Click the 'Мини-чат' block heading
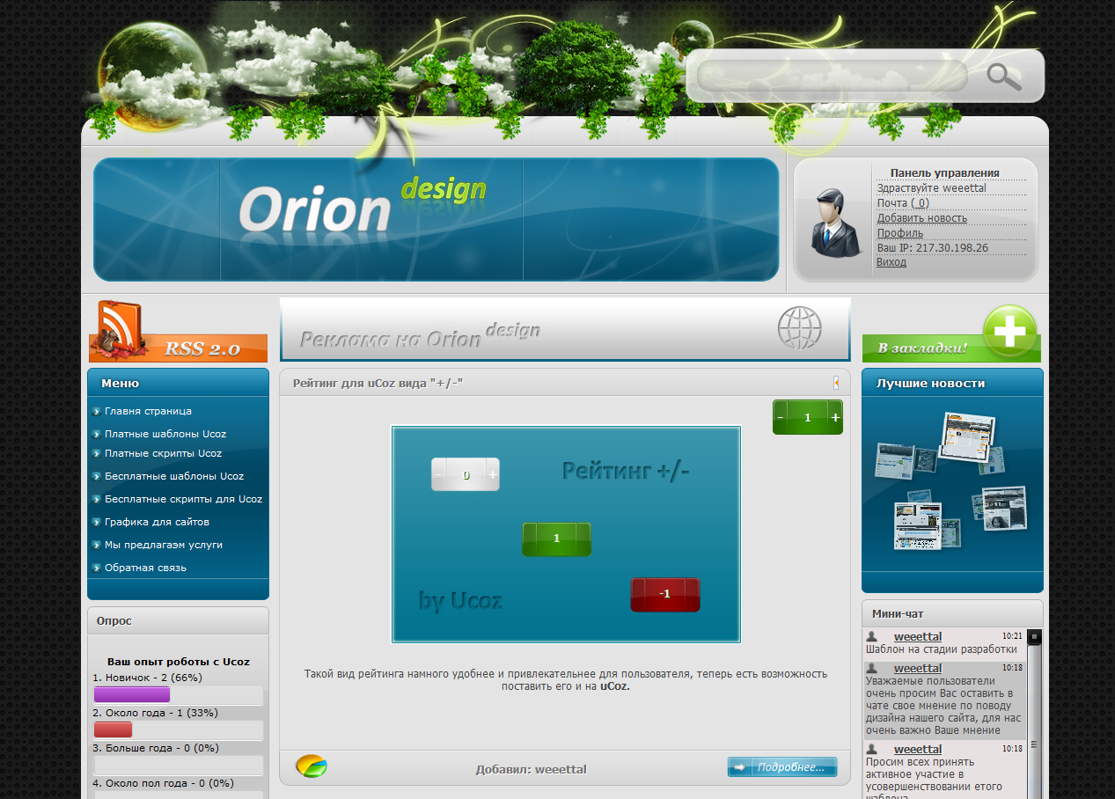The height and width of the screenshot is (799, 1115). pyautogui.click(x=898, y=613)
